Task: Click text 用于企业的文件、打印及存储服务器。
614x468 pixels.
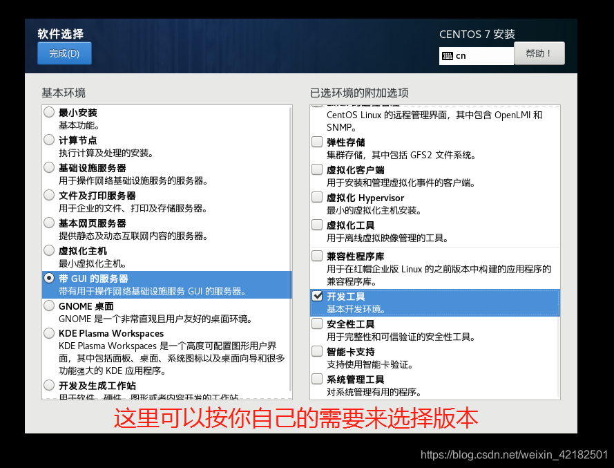Action: tap(133, 208)
